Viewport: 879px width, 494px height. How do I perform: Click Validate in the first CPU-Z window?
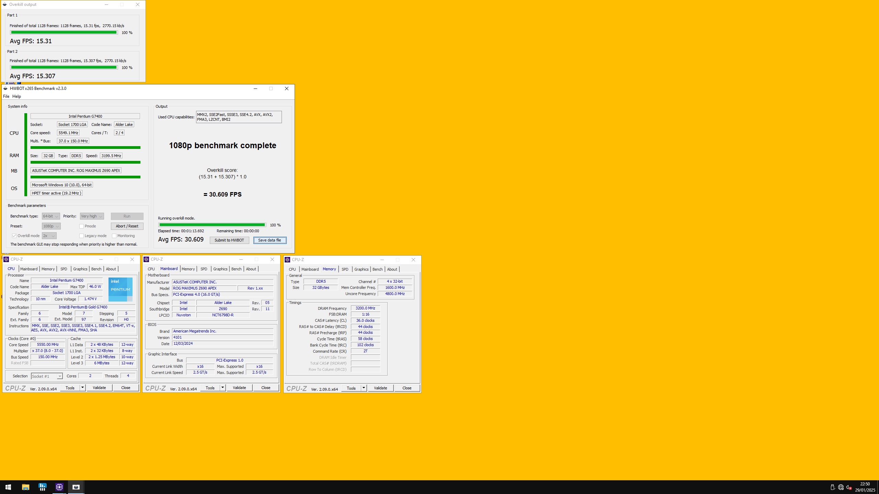pos(99,388)
